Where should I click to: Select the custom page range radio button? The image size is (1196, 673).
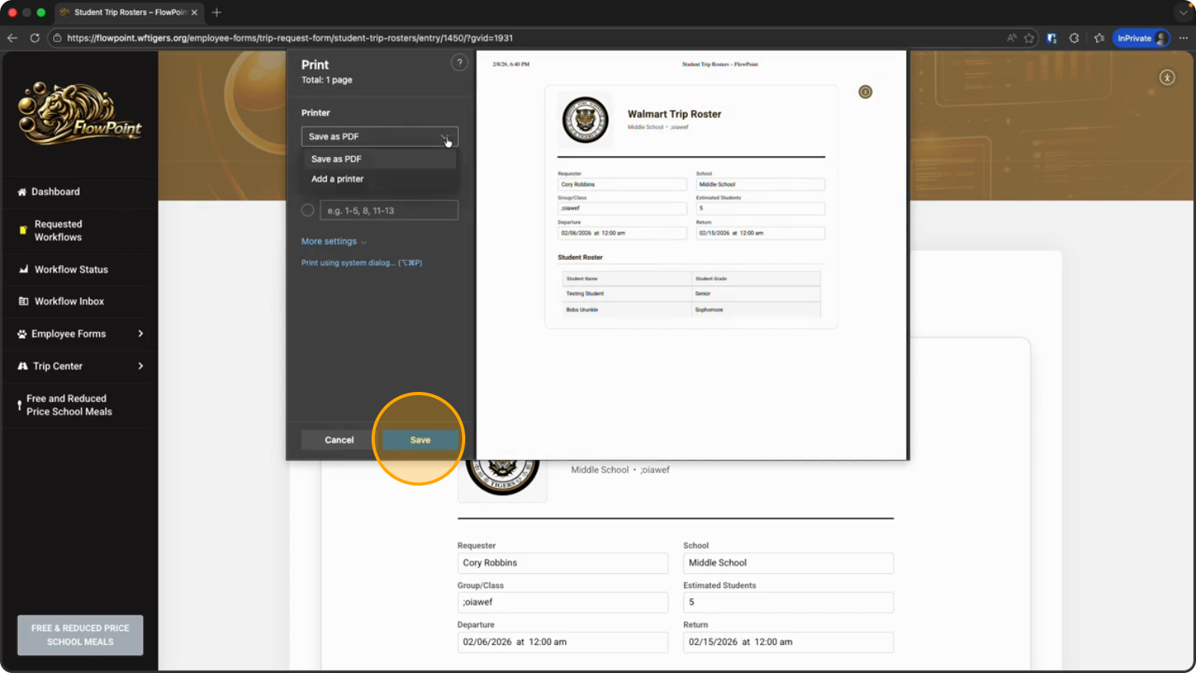[x=308, y=210]
